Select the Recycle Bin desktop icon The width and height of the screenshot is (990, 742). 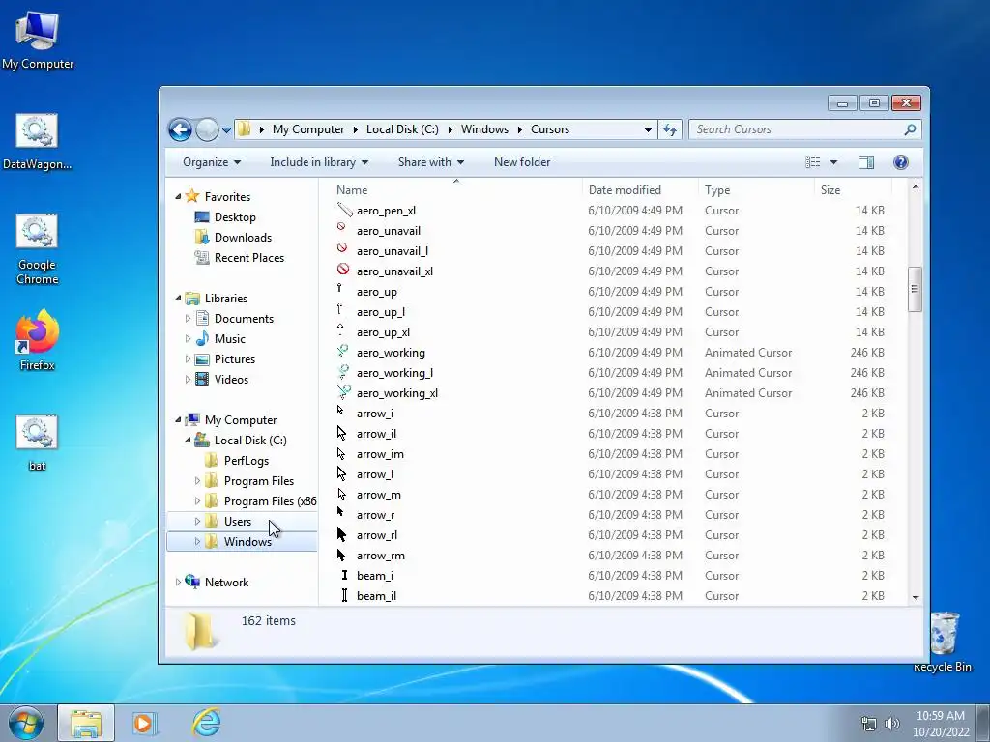click(943, 642)
